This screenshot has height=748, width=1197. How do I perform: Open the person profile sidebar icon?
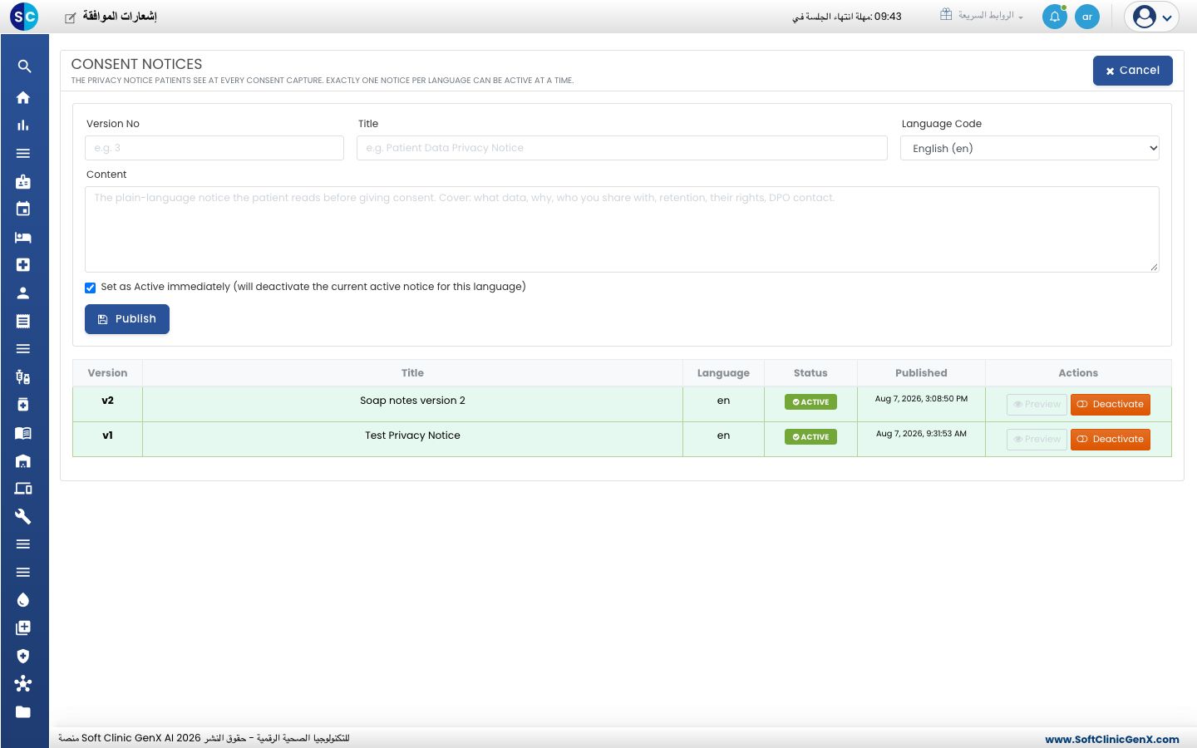point(23,293)
